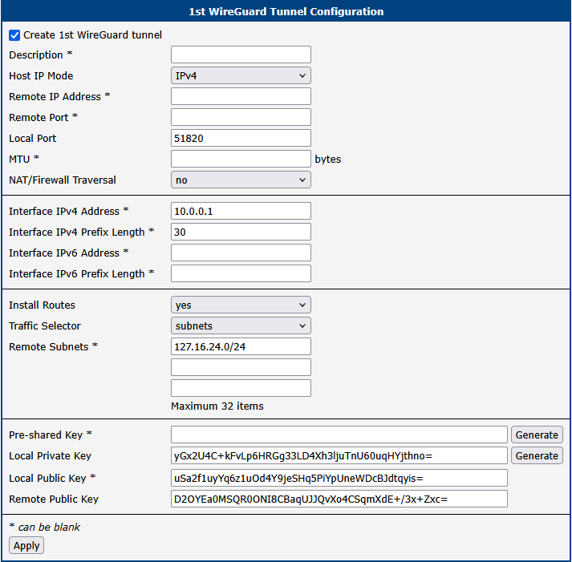Open the NAT/Firewall Traversal dropdown

241,180
